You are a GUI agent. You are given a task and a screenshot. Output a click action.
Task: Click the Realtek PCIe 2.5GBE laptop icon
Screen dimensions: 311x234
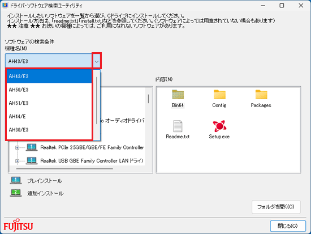click(x=32, y=147)
